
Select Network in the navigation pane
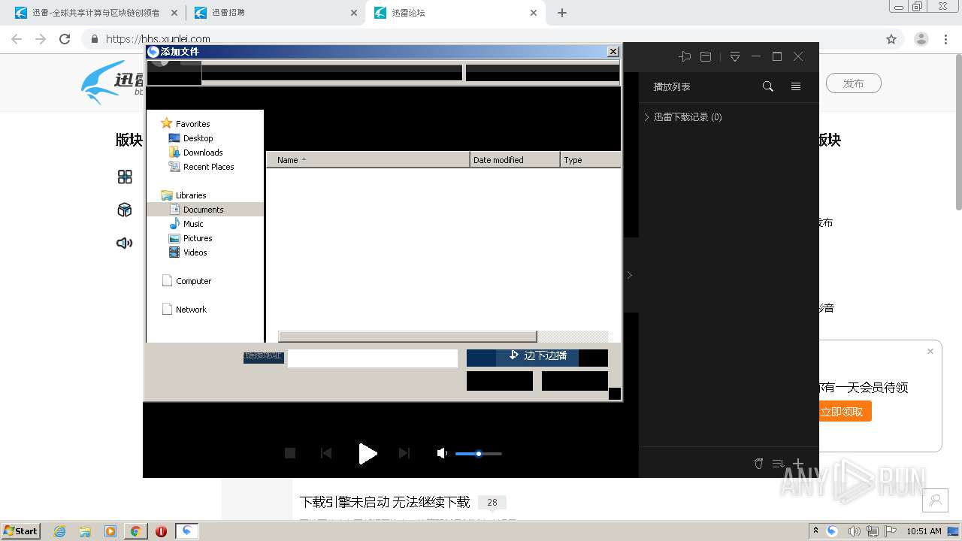pos(191,310)
